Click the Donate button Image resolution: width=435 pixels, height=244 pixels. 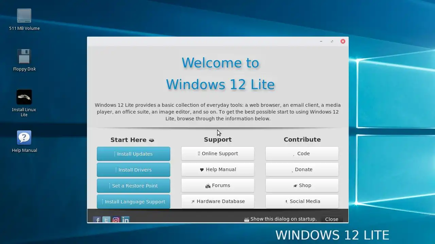pyautogui.click(x=302, y=169)
